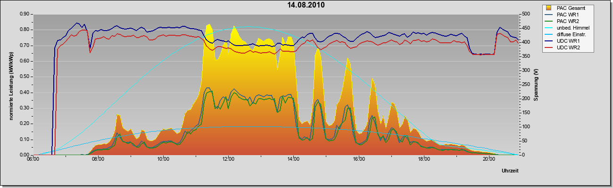Image resolution: width=613 pixels, height=188 pixels.
Task: Click the 08:00 time axis tick
Action: tap(98, 159)
